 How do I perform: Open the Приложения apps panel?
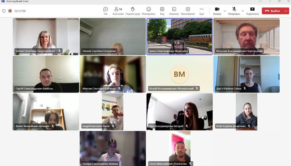click(188, 11)
